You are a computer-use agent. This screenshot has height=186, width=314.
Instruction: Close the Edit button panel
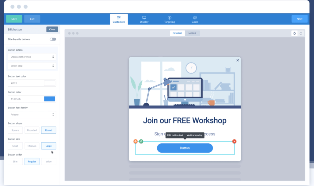pyautogui.click(x=52, y=29)
